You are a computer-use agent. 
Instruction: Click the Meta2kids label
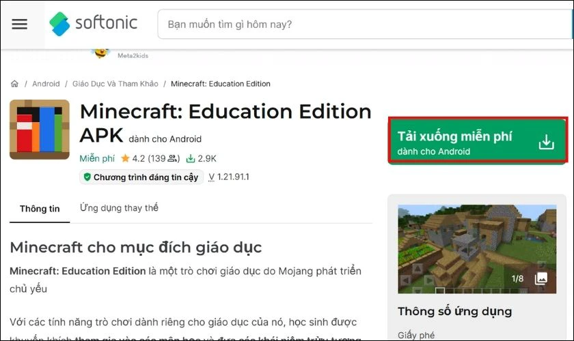(x=133, y=55)
